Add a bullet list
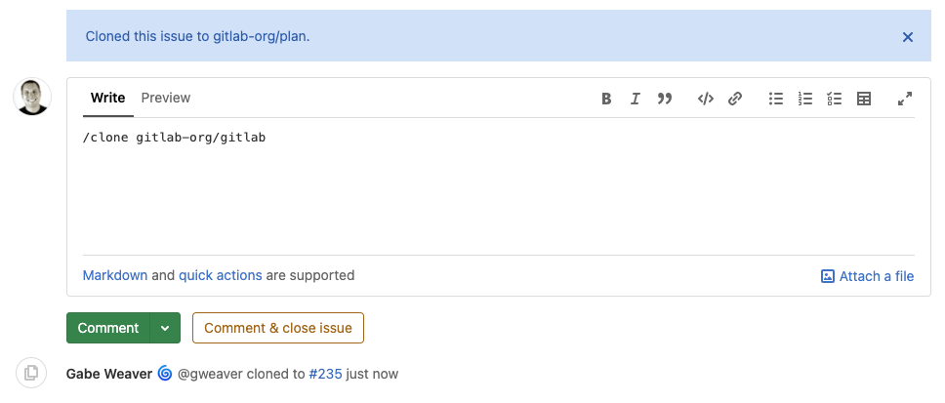Screen dimensions: 945x403 pyautogui.click(x=776, y=99)
